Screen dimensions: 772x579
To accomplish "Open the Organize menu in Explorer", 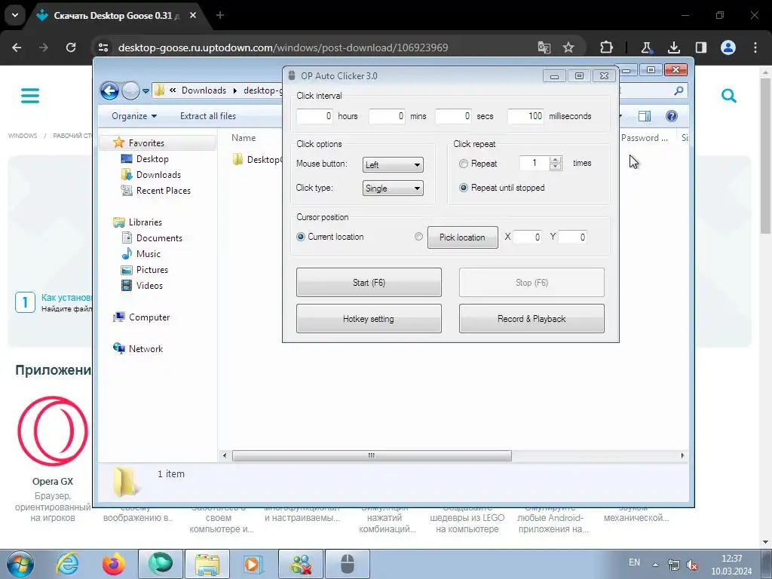I will 134,116.
